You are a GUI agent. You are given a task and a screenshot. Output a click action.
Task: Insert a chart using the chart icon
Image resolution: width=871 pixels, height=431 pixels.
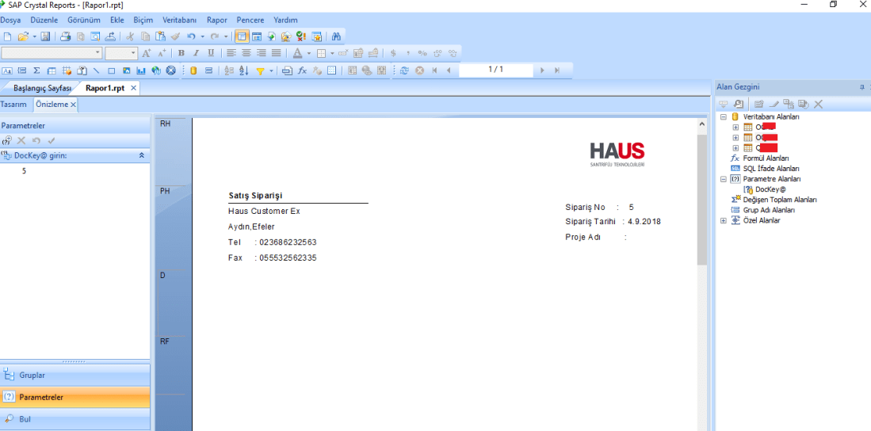pos(141,71)
